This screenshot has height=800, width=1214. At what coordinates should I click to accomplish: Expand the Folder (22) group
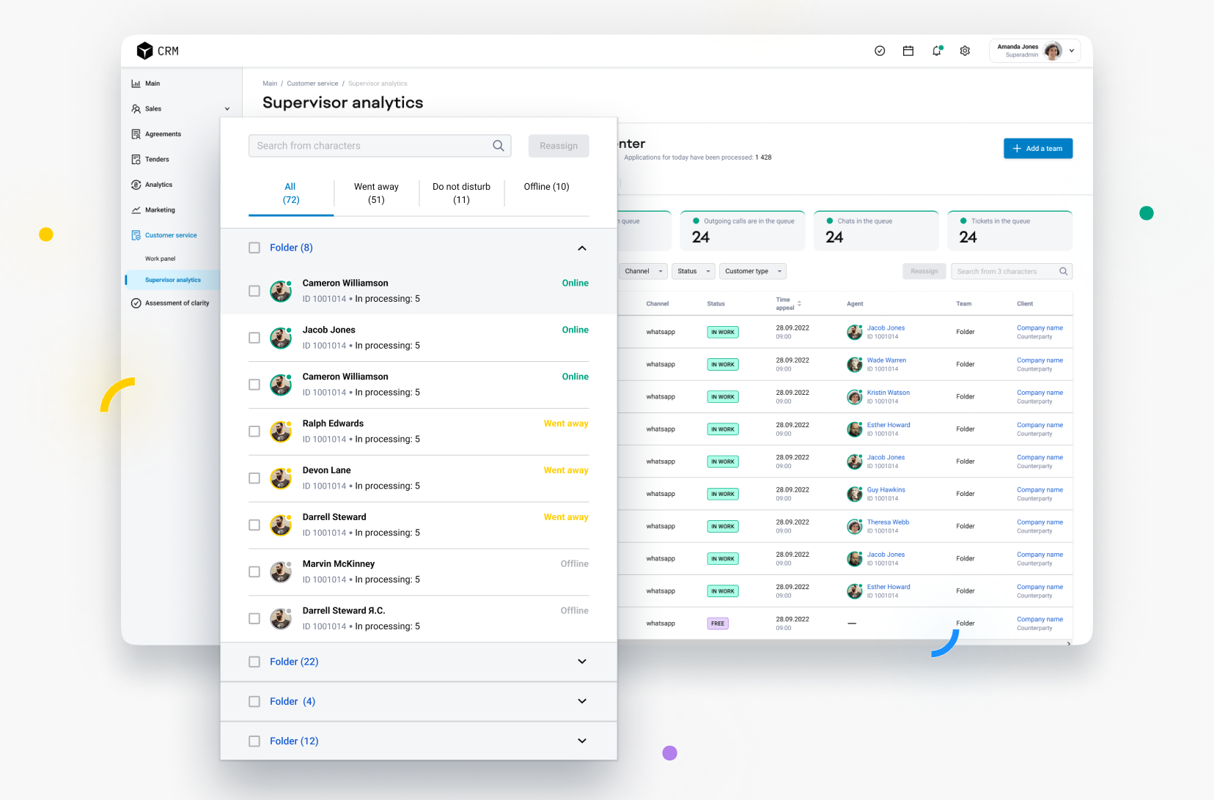(582, 662)
